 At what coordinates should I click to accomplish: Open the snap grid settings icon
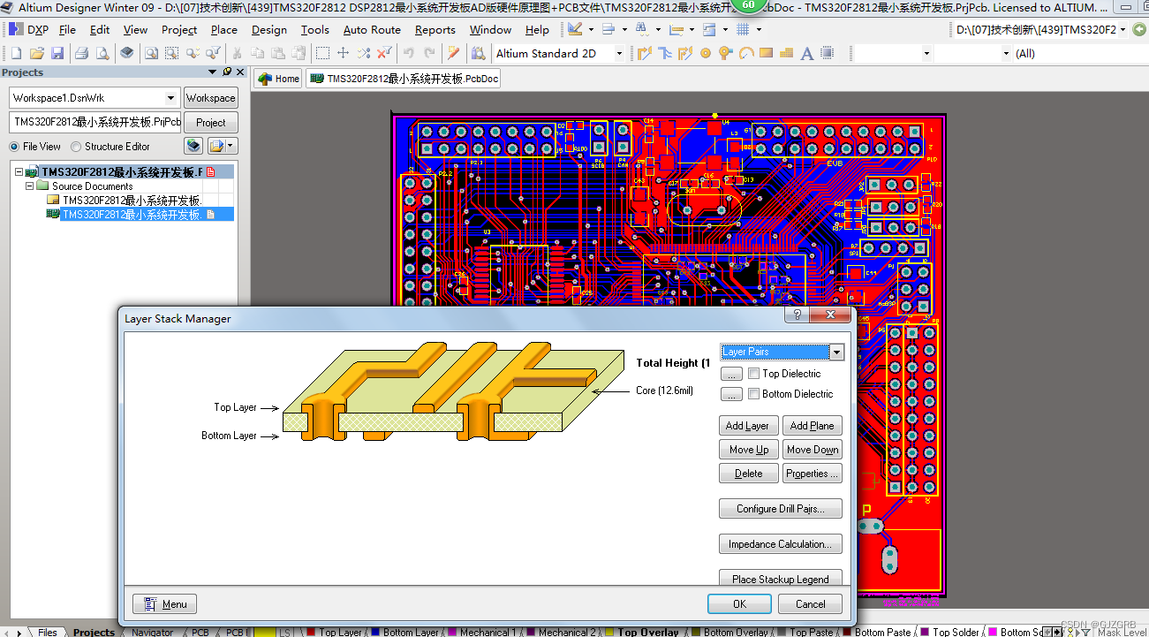[x=745, y=29]
